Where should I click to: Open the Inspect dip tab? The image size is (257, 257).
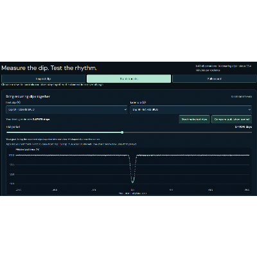(x=44, y=79)
